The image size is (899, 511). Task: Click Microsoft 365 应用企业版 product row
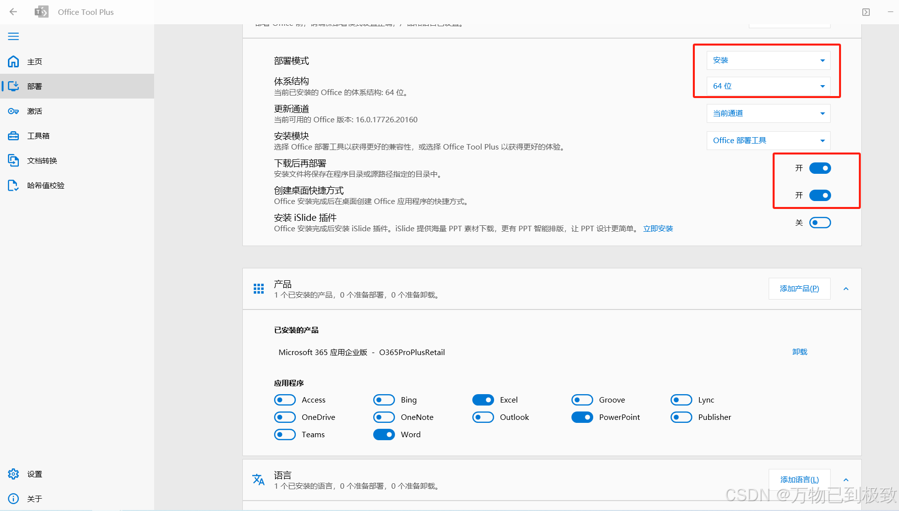click(x=362, y=353)
